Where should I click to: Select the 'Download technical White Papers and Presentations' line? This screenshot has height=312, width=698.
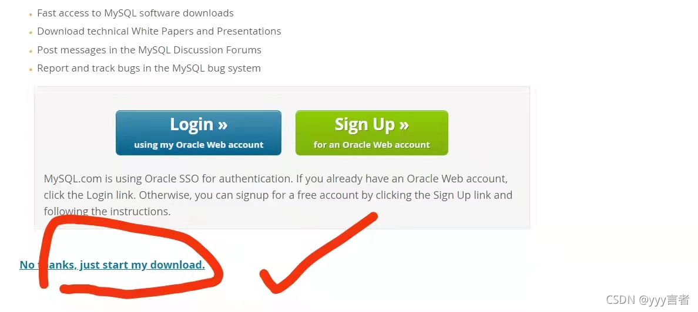click(159, 32)
